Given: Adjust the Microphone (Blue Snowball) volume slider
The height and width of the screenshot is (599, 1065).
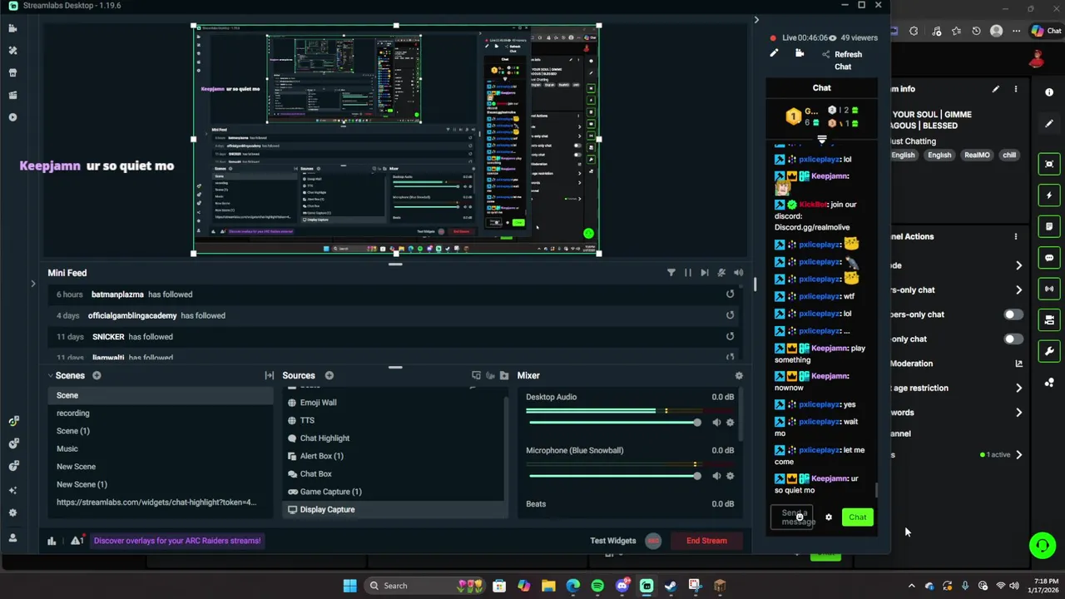Looking at the screenshot, I should click(x=614, y=476).
